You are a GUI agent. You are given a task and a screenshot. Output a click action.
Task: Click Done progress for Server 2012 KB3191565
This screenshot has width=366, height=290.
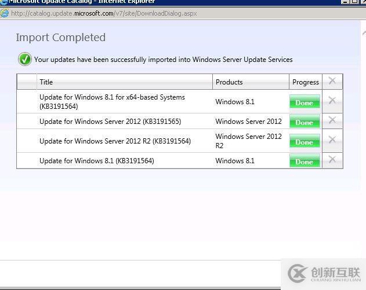305,122
